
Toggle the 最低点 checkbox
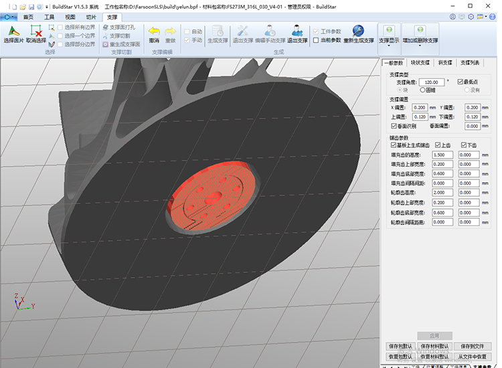tap(461, 82)
